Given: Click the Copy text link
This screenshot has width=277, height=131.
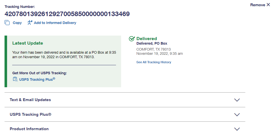Looking at the screenshot, I should (x=17, y=23).
